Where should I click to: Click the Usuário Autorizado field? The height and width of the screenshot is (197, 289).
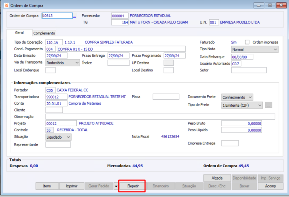tap(236, 64)
